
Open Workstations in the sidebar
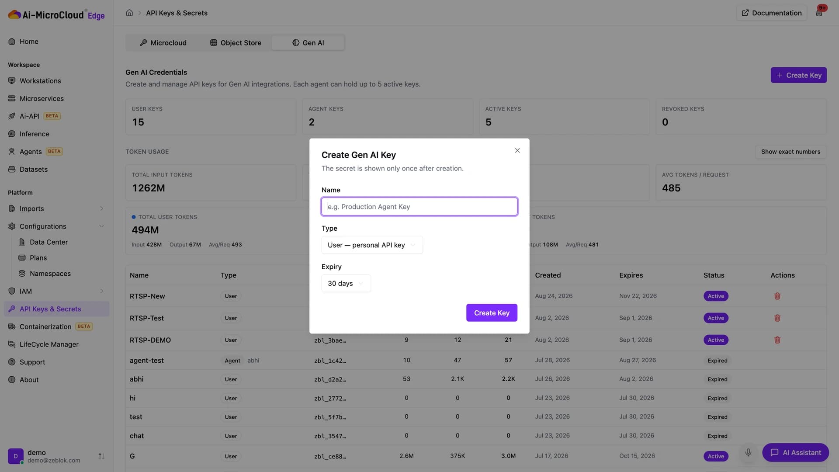[x=56, y=81]
